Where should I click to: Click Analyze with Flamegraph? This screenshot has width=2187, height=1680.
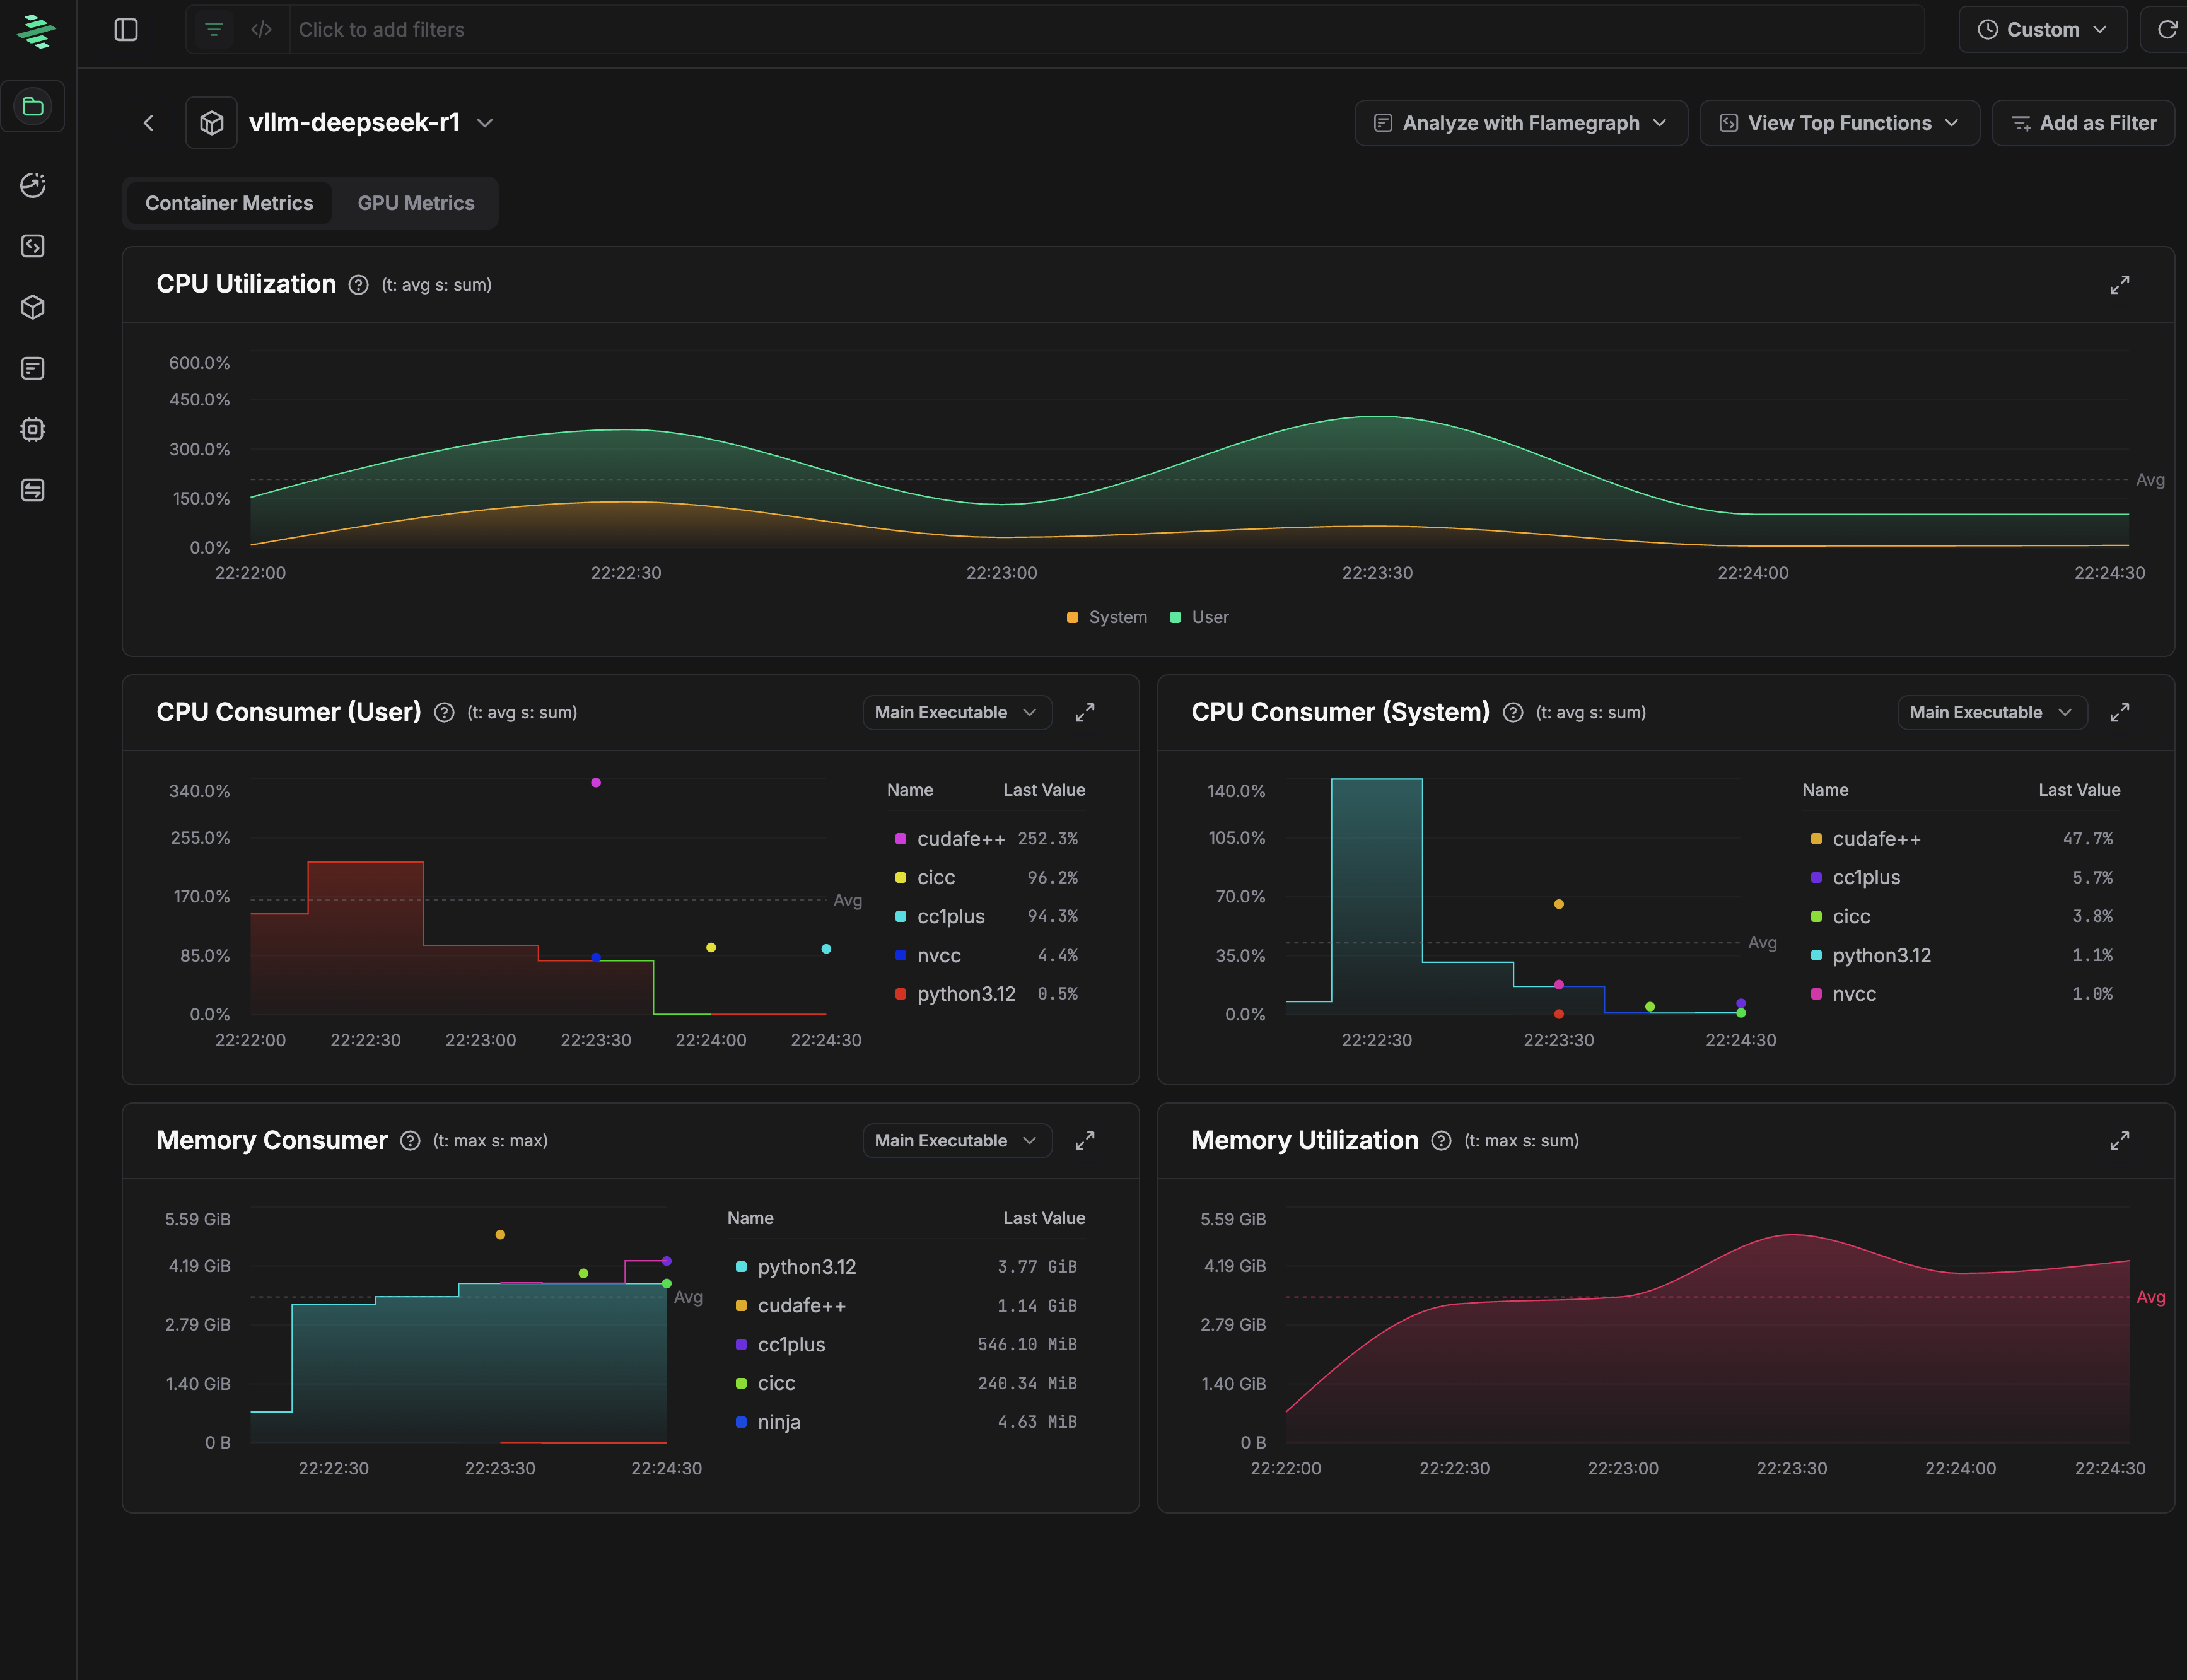(1519, 122)
